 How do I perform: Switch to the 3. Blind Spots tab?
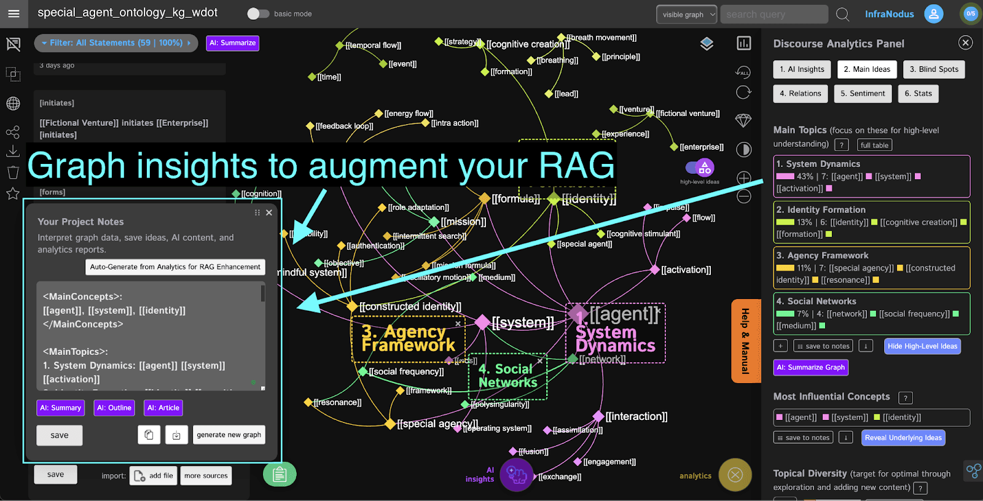(934, 69)
